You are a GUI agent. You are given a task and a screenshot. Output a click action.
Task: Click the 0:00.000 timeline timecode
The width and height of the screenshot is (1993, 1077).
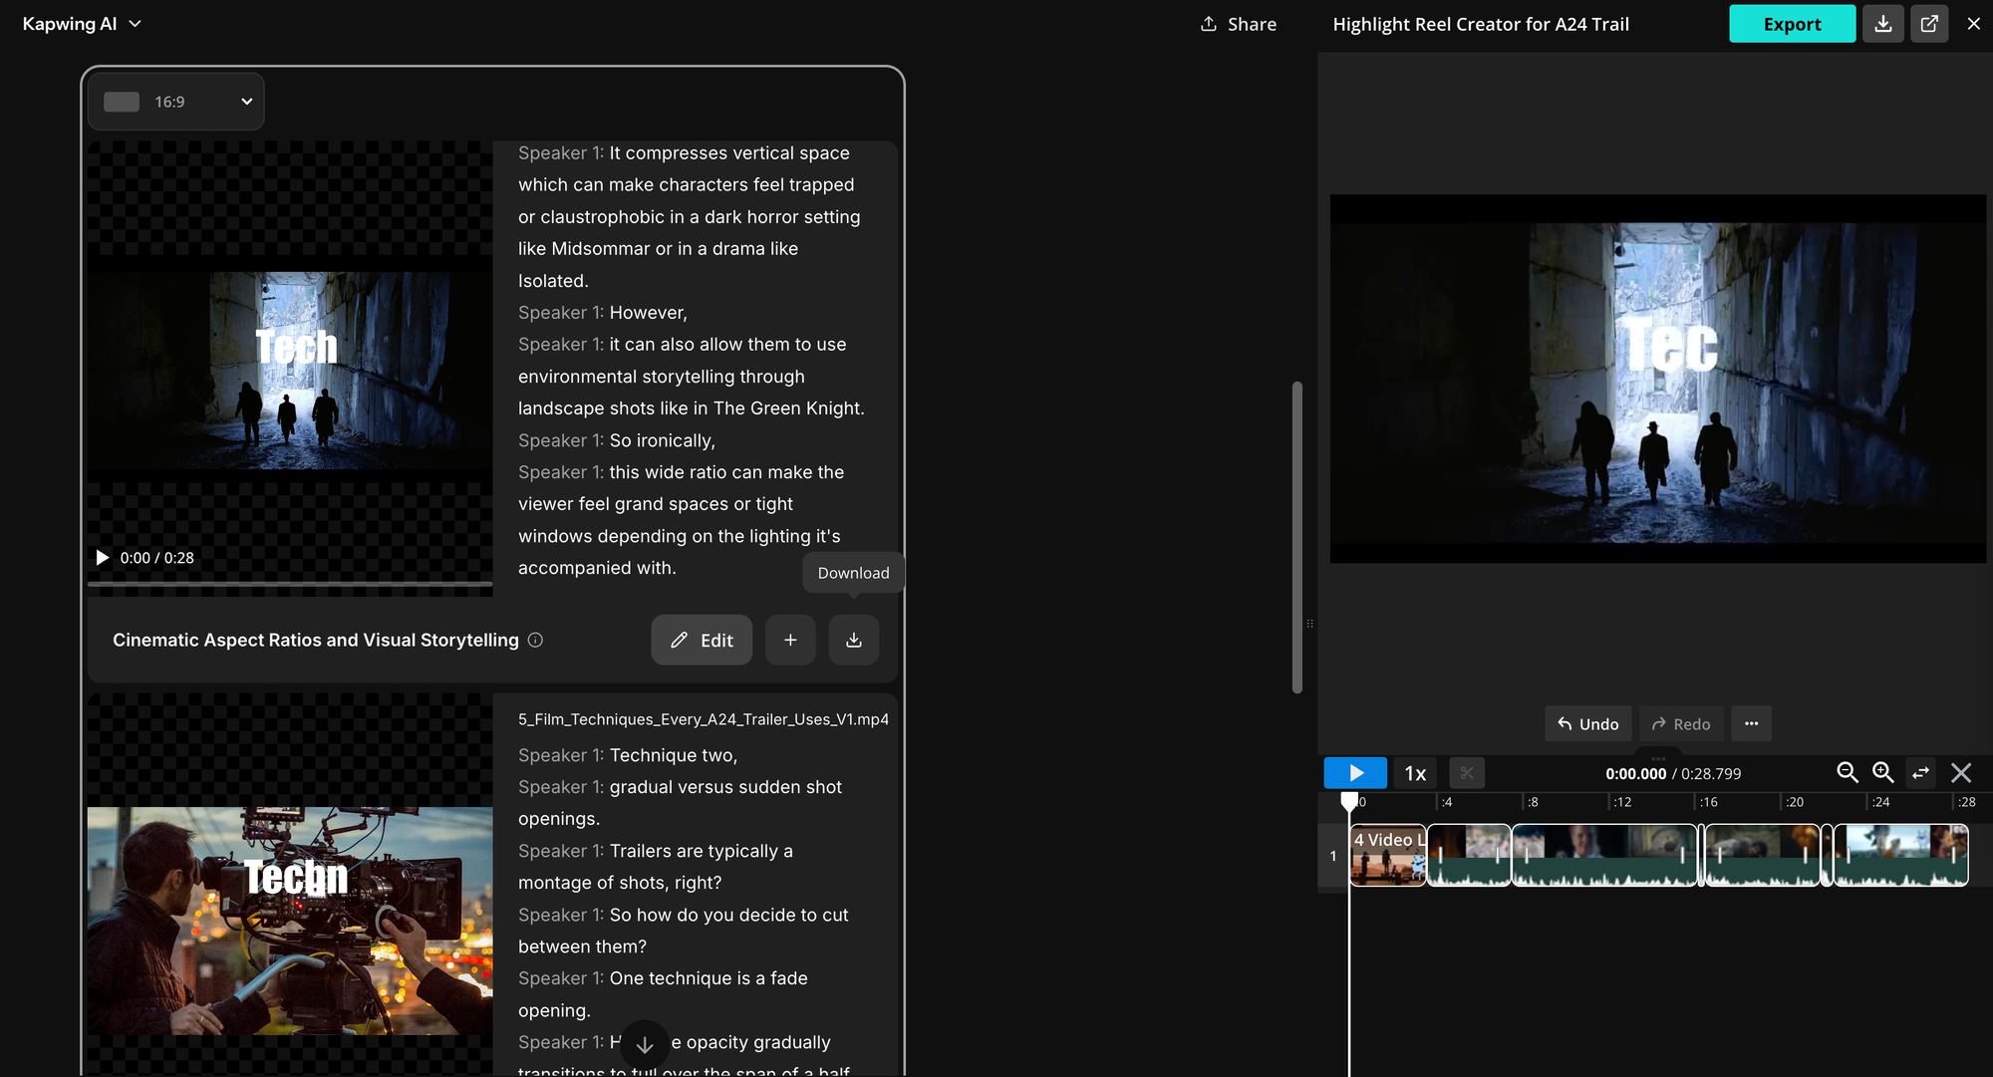tap(1635, 774)
